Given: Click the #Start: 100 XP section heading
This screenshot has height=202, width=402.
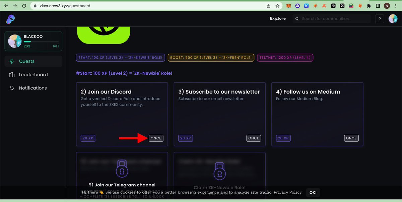Looking at the screenshot, I should pyautogui.click(x=124, y=73).
